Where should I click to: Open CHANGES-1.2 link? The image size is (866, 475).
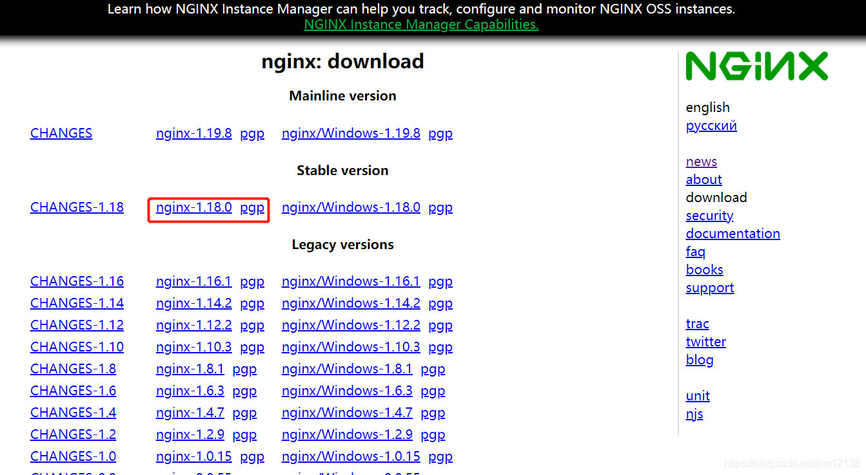73,434
